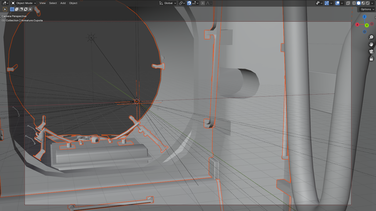Image resolution: width=376 pixels, height=211 pixels.
Task: Switch to material preview shading
Action: click(x=363, y=3)
